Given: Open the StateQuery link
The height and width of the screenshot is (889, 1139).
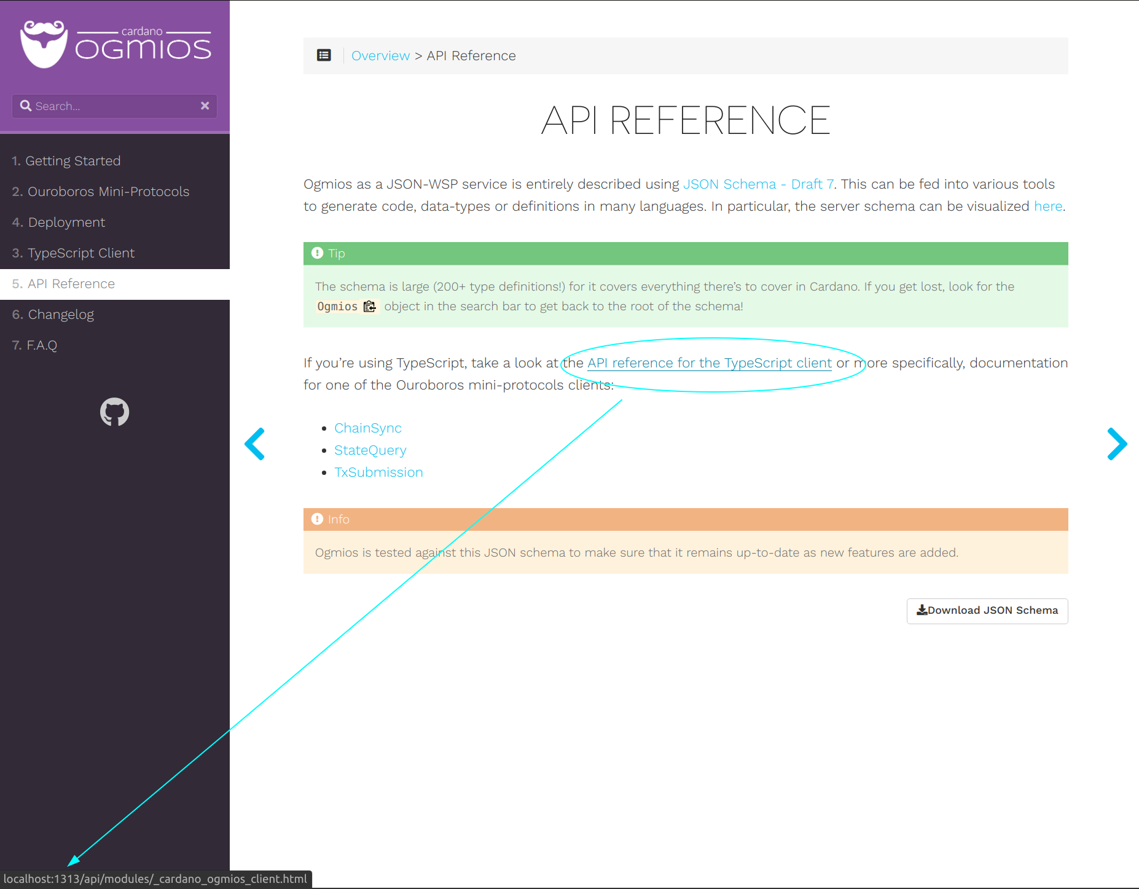Looking at the screenshot, I should coord(370,450).
